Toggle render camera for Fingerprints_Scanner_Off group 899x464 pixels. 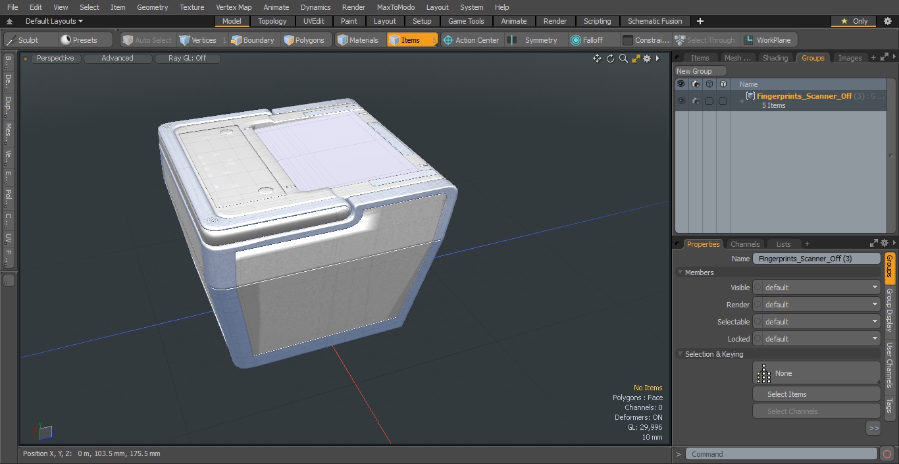tap(695, 101)
